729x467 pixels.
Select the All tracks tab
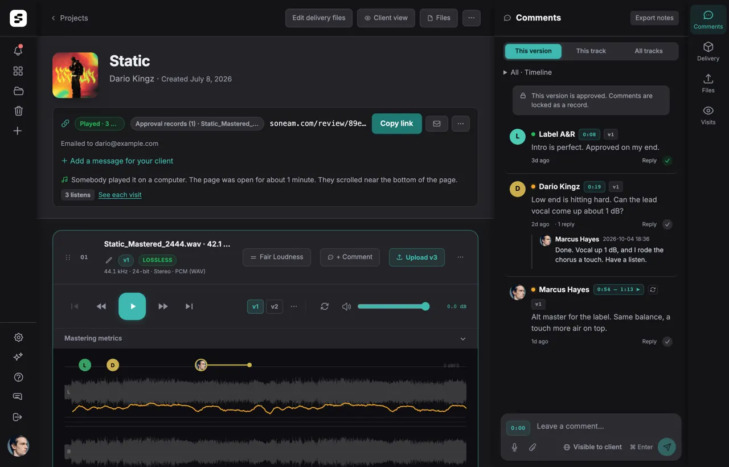tap(649, 51)
